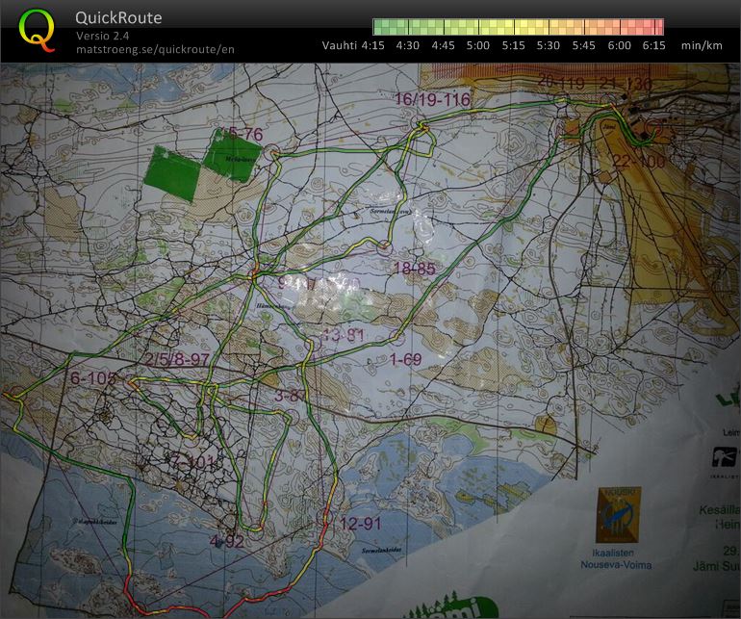Click the QuickRoute Q logo

tap(37, 31)
